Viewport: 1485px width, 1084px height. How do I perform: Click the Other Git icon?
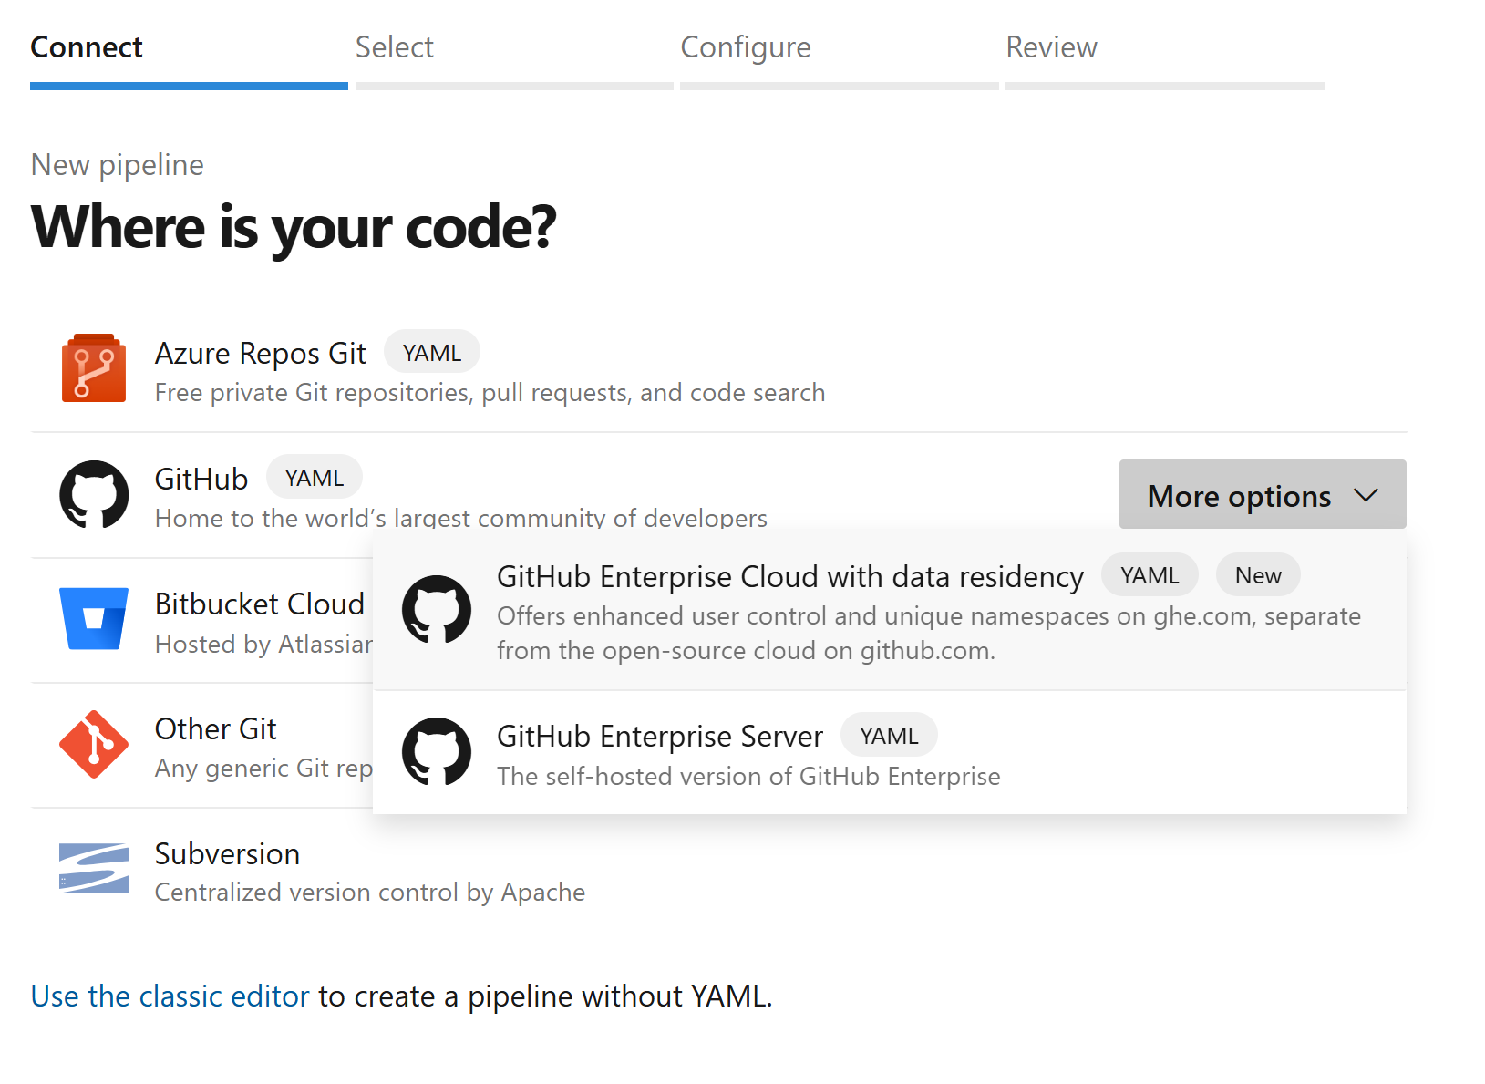point(92,745)
